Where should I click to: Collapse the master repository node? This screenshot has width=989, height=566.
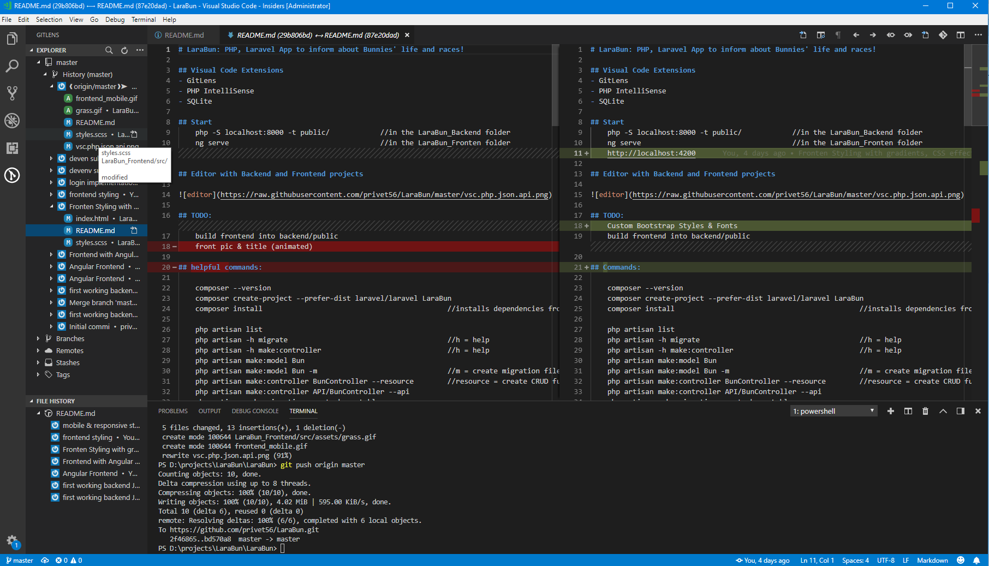coord(38,62)
